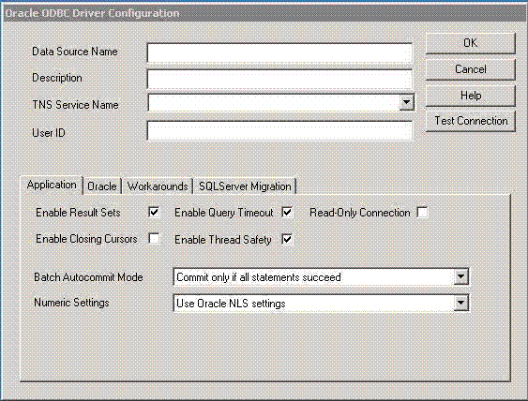Click the OK button
The height and width of the screenshot is (401, 528).
(x=471, y=43)
